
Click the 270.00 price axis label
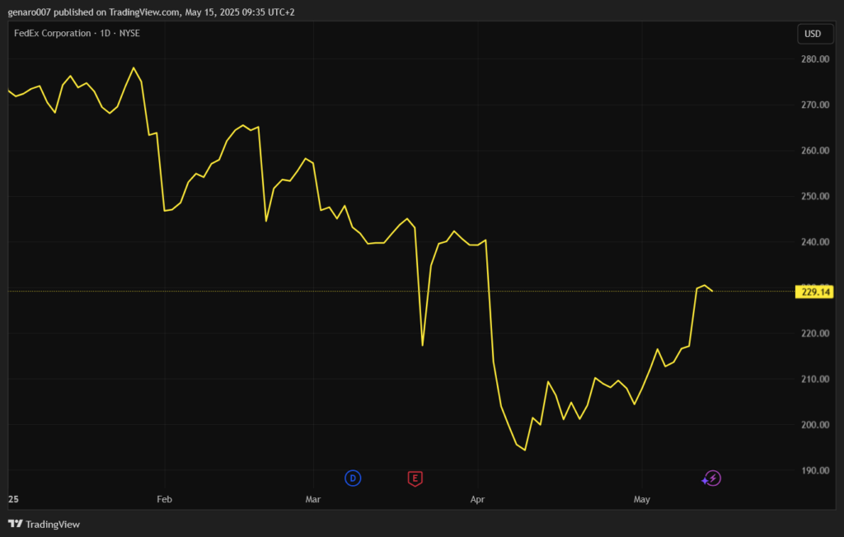tap(813, 105)
